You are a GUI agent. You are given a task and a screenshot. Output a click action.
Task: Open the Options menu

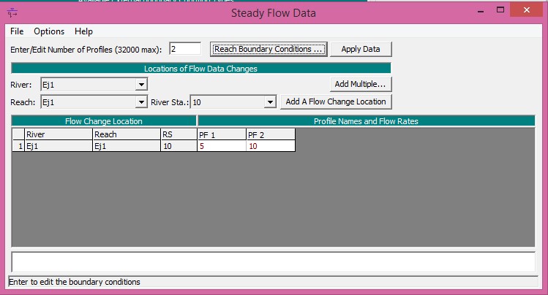tap(49, 31)
